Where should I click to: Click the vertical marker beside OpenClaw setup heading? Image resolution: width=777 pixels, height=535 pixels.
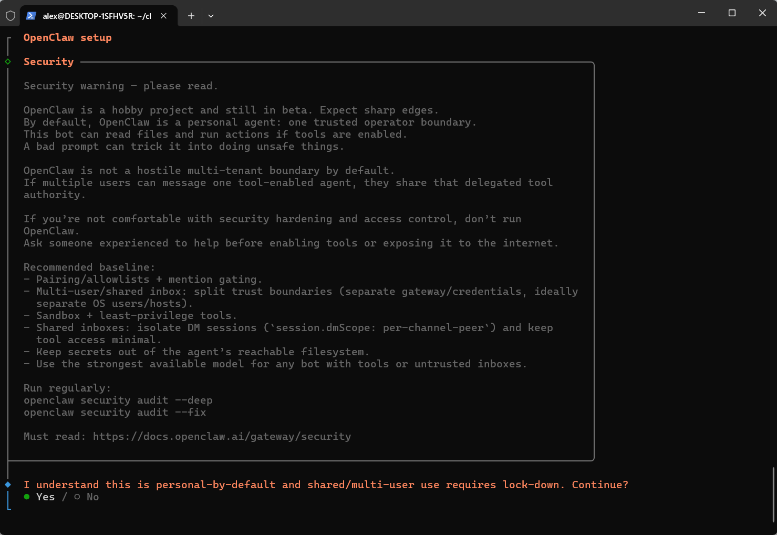(x=8, y=46)
